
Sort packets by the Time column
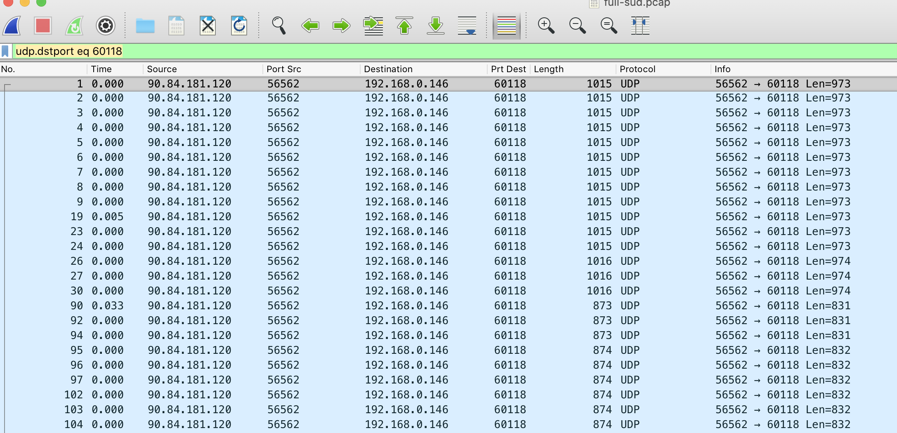click(101, 69)
